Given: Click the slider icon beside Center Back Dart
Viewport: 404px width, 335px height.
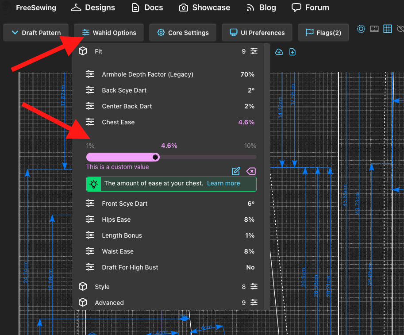Looking at the screenshot, I should 90,106.
